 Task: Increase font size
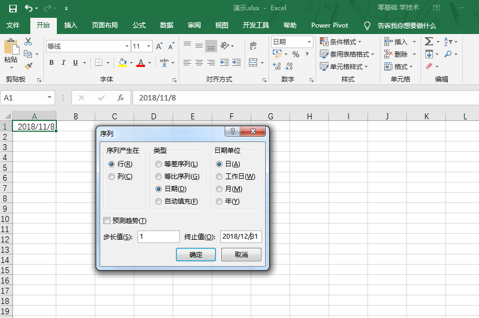(x=159, y=46)
